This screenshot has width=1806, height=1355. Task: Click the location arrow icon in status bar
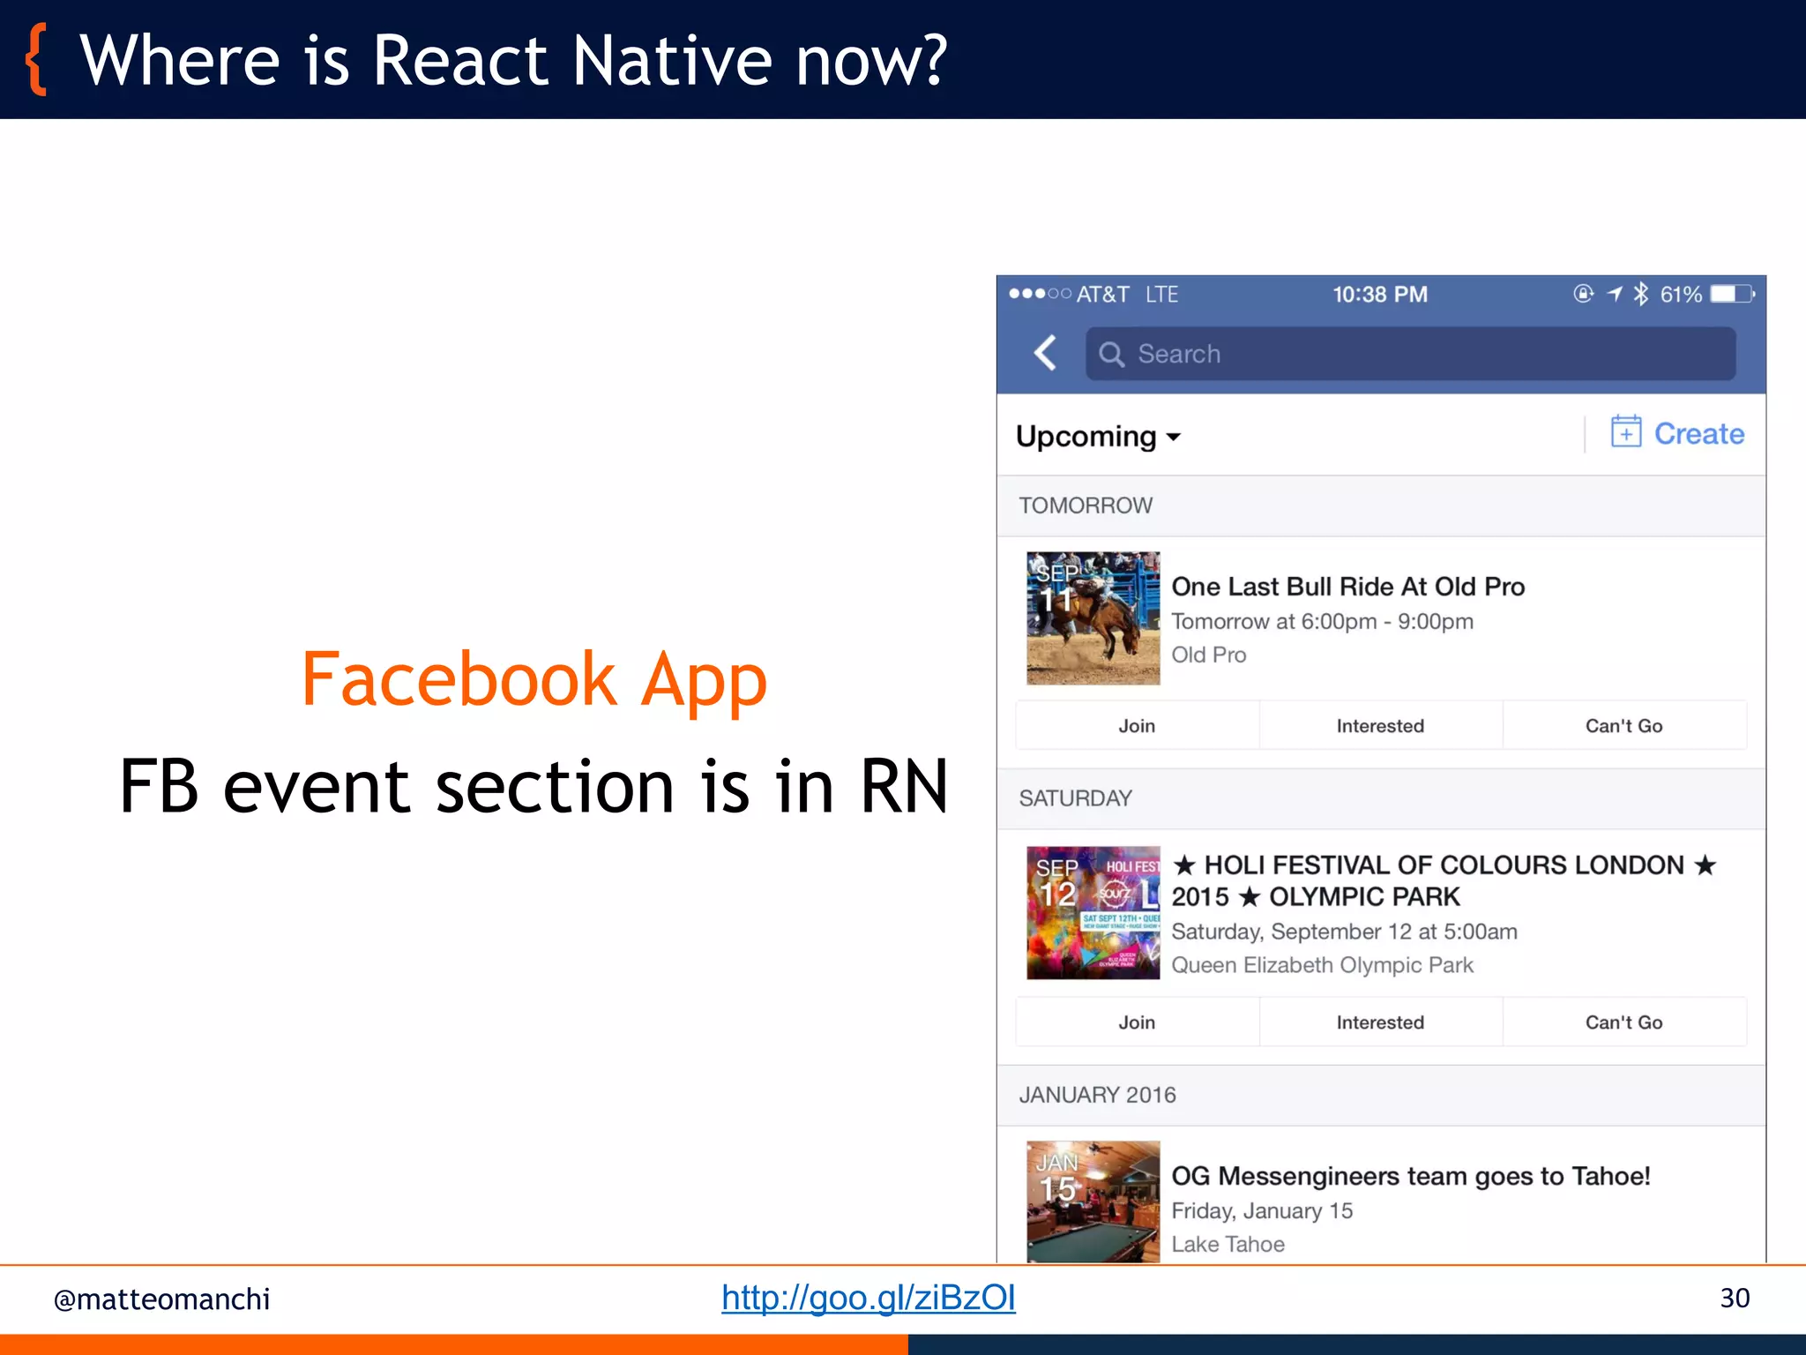(x=1614, y=294)
